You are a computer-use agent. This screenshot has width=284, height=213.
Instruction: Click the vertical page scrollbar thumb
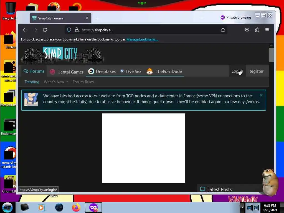[271, 55]
